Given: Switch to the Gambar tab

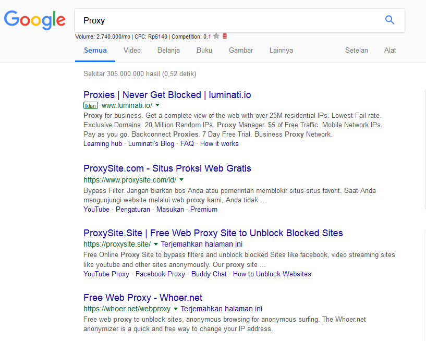Looking at the screenshot, I should 241,50.
